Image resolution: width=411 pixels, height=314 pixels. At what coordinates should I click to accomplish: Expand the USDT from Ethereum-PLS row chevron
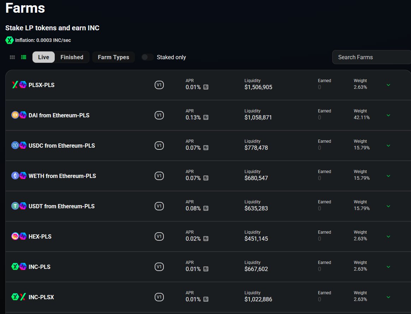(388, 207)
